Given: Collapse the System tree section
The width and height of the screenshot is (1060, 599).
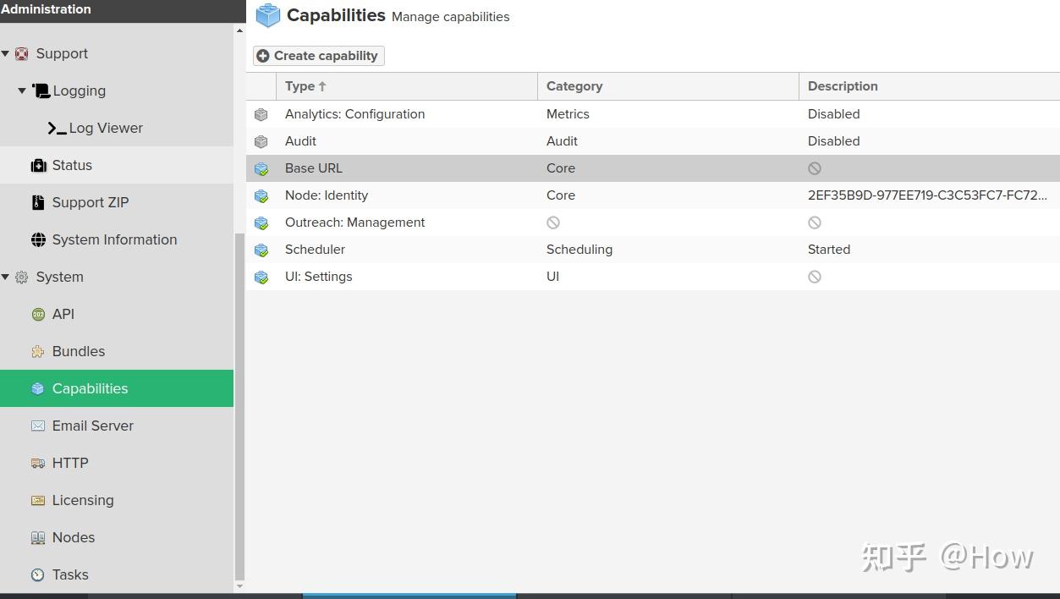Looking at the screenshot, I should click(x=6, y=278).
